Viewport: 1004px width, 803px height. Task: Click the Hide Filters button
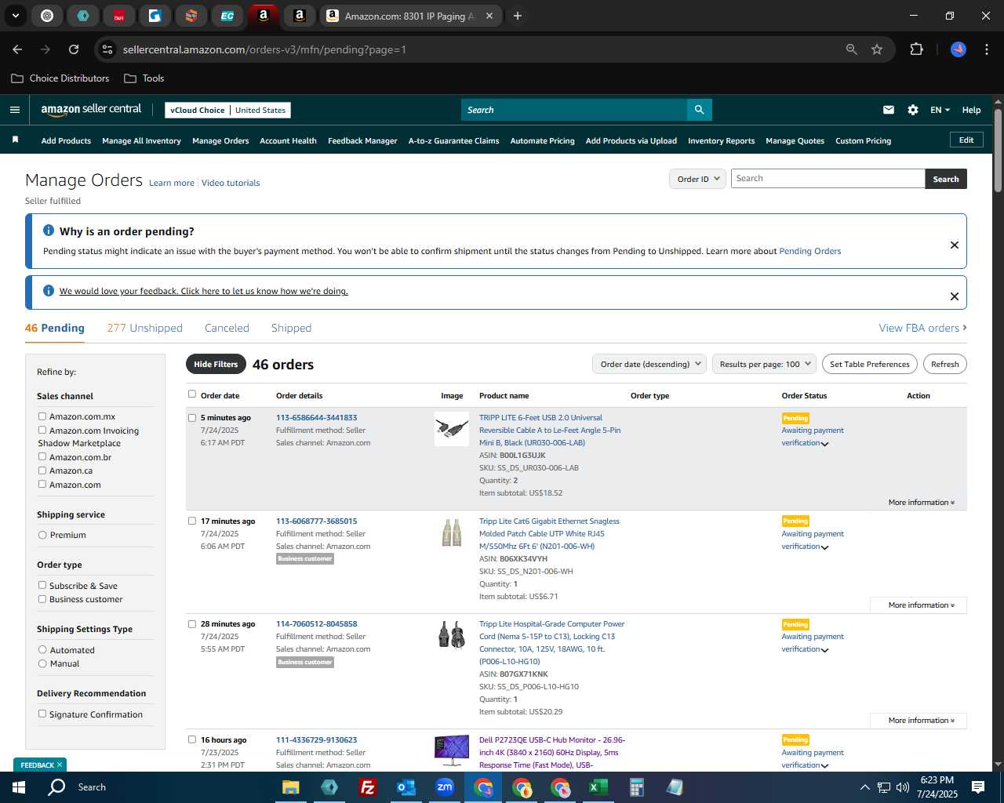tap(216, 364)
